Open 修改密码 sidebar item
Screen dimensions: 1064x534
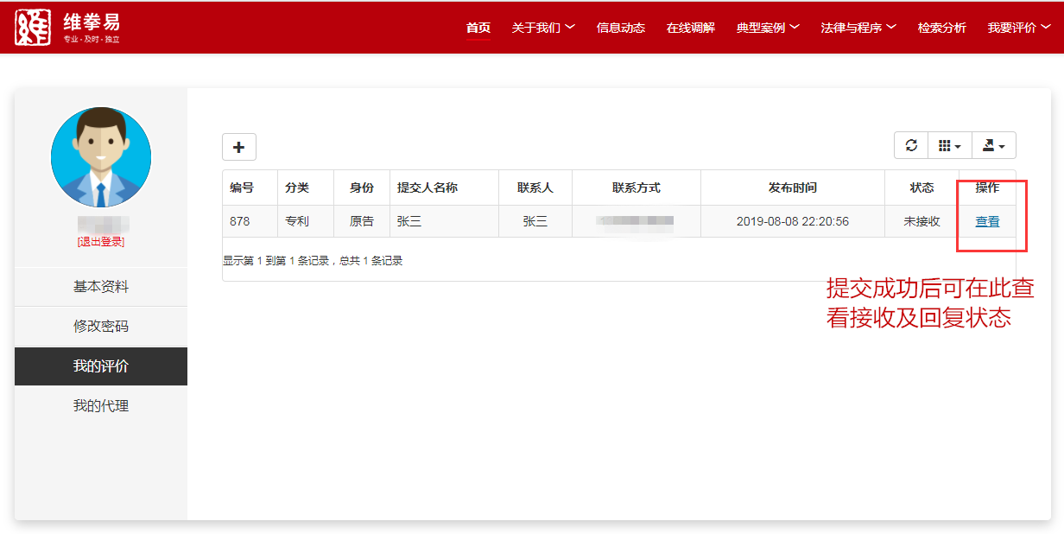(101, 327)
